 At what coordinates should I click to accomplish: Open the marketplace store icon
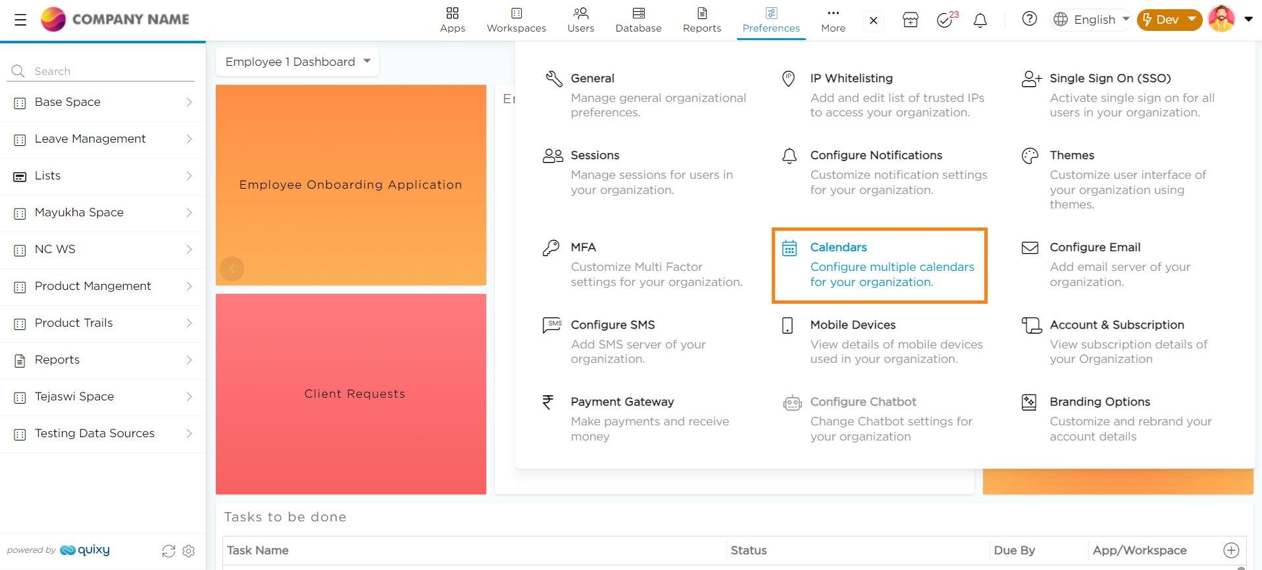tap(910, 20)
